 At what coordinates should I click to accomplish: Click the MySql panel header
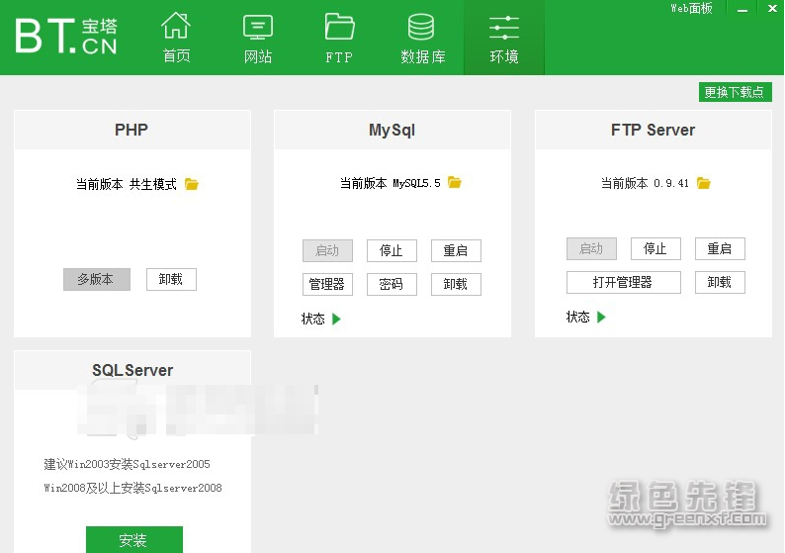coord(392,130)
